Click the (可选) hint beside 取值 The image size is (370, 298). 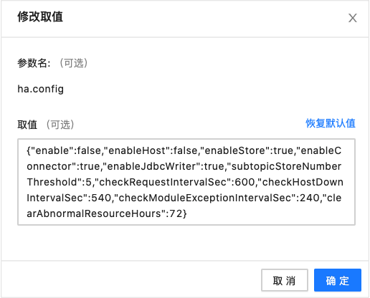tap(60, 125)
